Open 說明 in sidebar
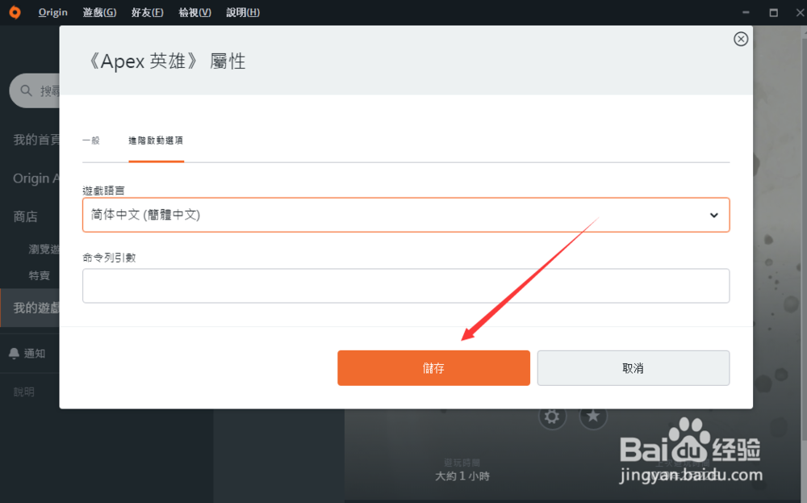The height and width of the screenshot is (503, 807). pos(23,392)
